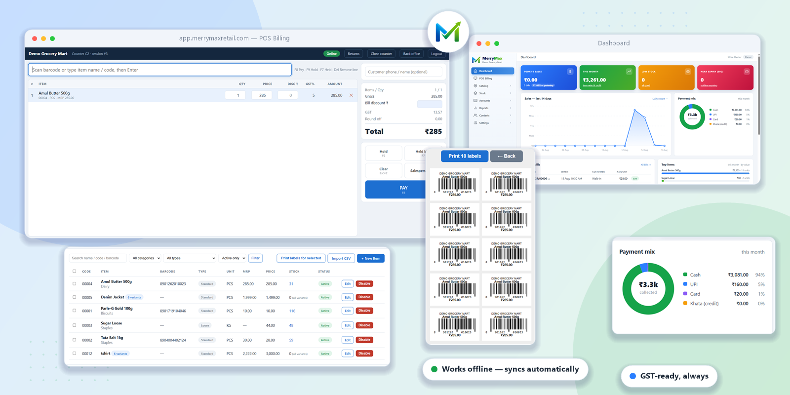Tick the checkbox for Denim Jacket row
Viewport: 790px width, 395px height.
[75, 297]
